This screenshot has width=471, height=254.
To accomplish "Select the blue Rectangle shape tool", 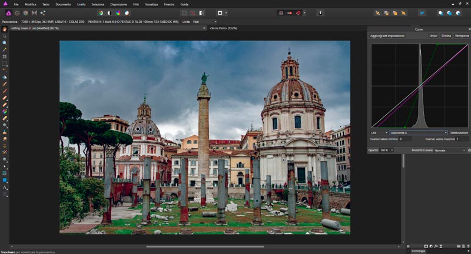I will tap(5, 181).
